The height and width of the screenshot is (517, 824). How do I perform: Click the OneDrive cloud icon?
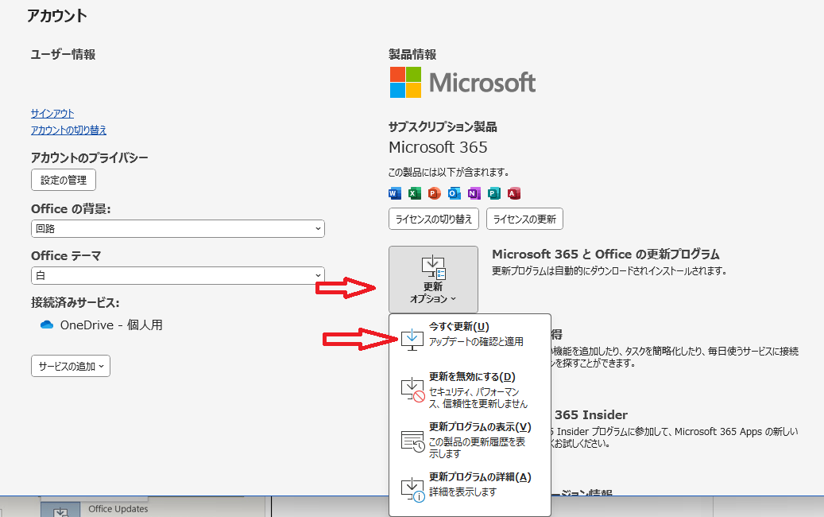(46, 325)
